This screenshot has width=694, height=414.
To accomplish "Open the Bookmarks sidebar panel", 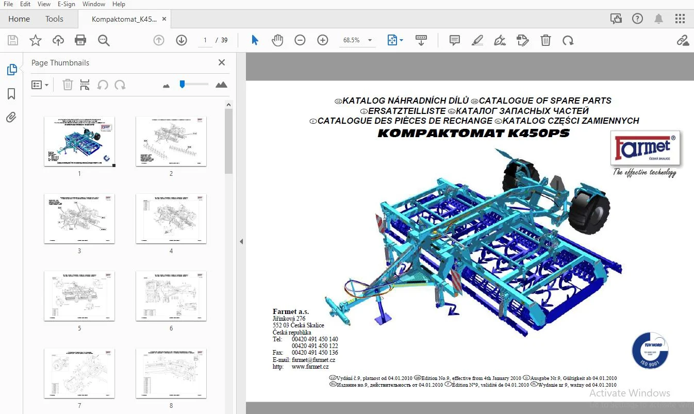I will tap(11, 94).
